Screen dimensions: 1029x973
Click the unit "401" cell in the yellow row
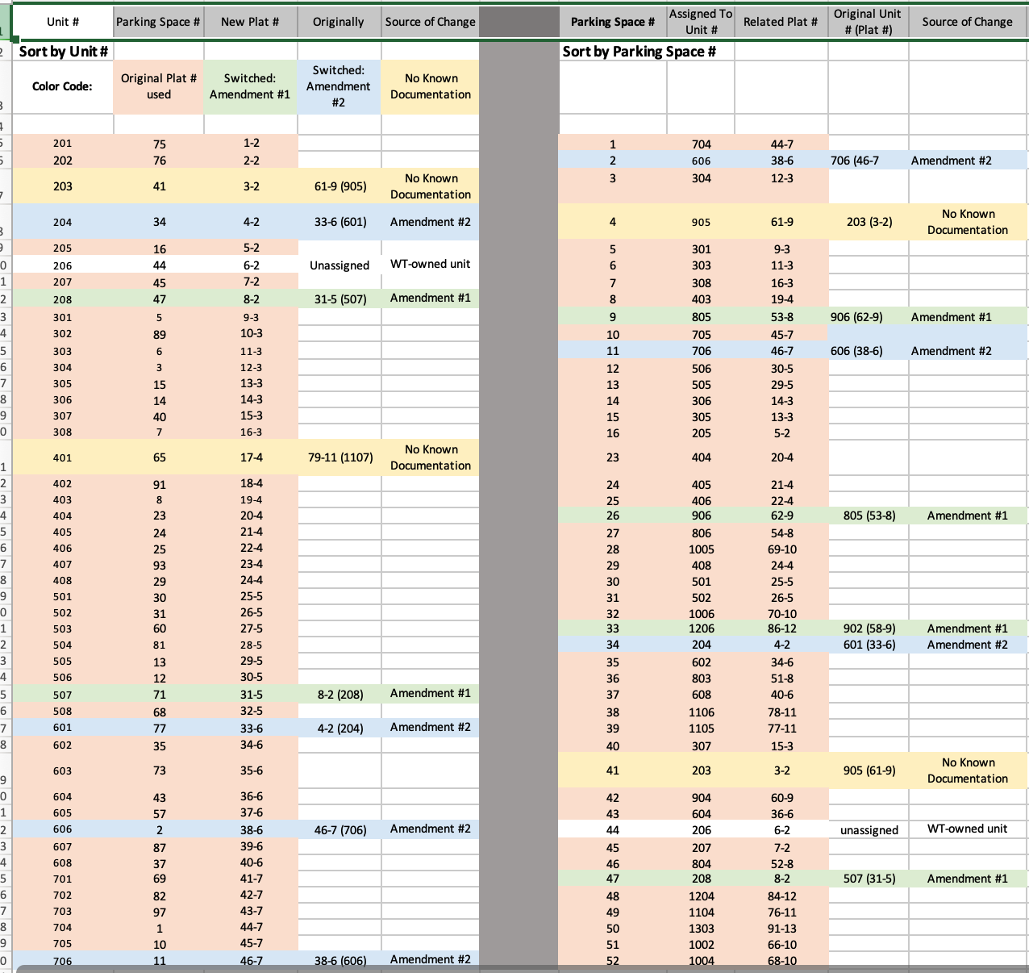[62, 457]
